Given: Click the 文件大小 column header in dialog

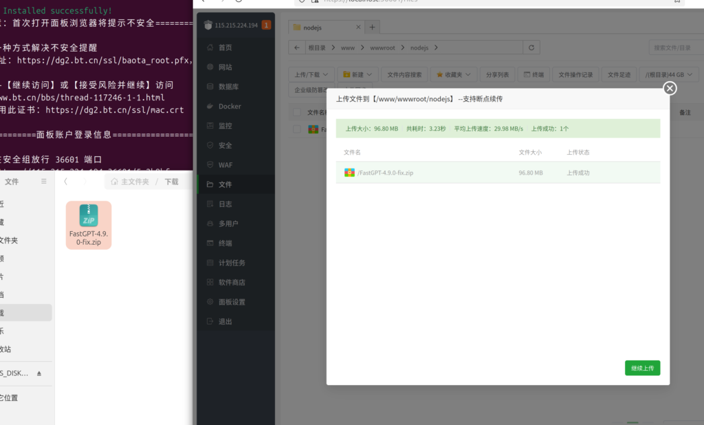Looking at the screenshot, I should pyautogui.click(x=530, y=152).
